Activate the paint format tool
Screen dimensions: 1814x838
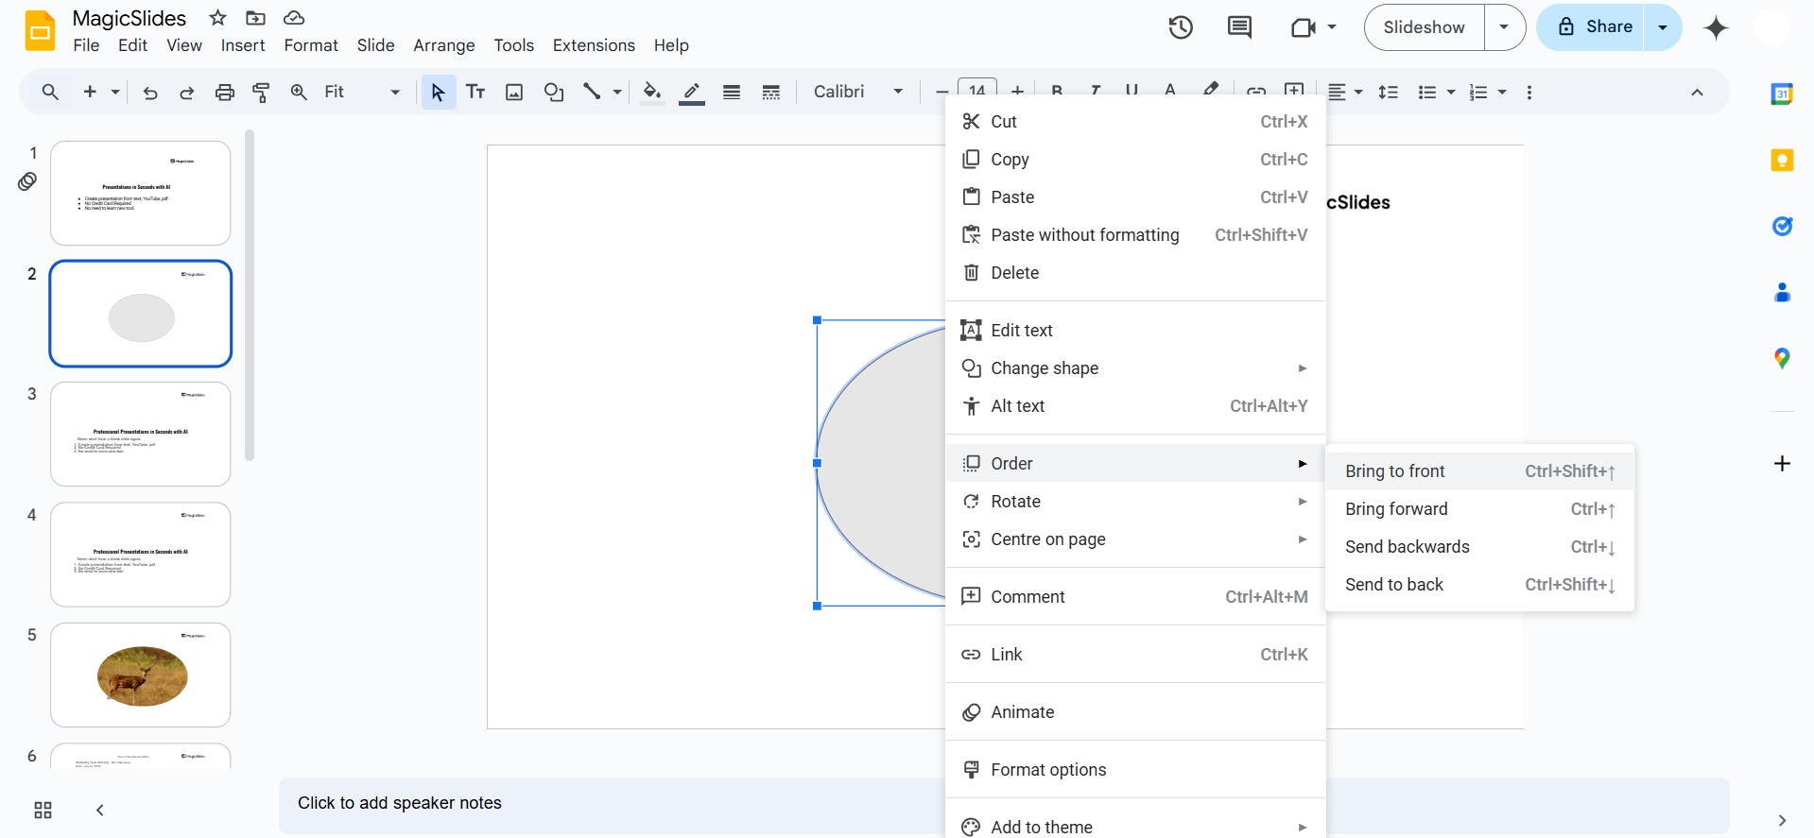tap(261, 92)
